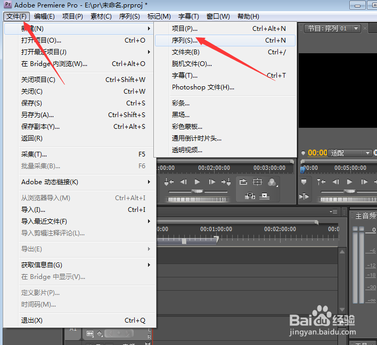Choose 脱机文件(O)... in the submenu
377x345 pixels.
225,64
